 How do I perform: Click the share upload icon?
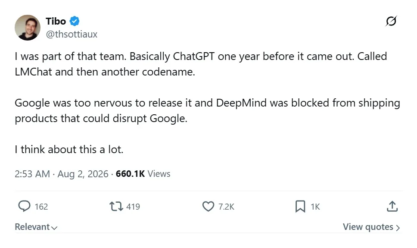point(392,207)
